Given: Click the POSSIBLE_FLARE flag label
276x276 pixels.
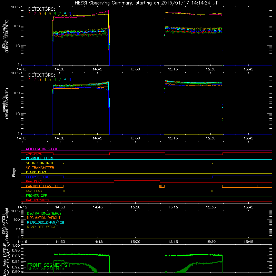Looking at the screenshot, I should [40, 158].
